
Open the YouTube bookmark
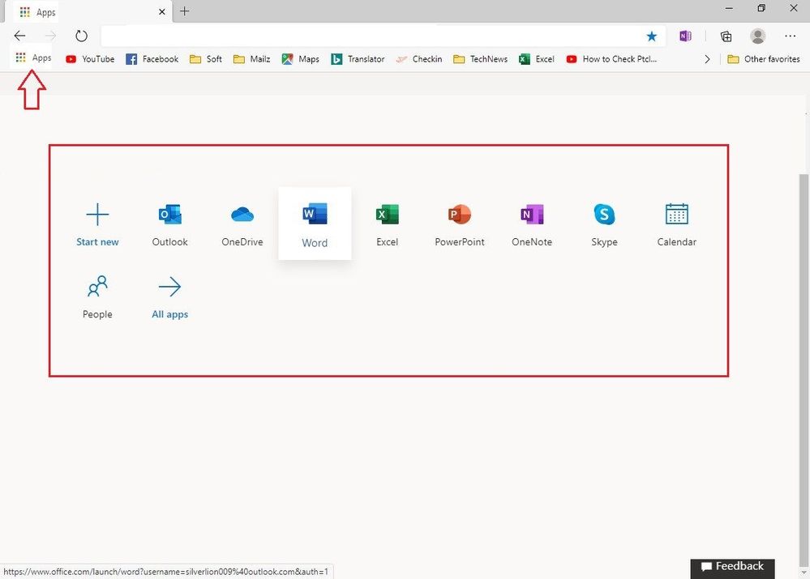(90, 59)
